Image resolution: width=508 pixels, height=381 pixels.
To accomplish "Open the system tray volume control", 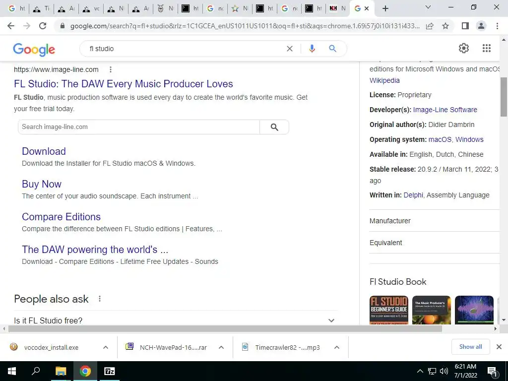I will 444,371.
